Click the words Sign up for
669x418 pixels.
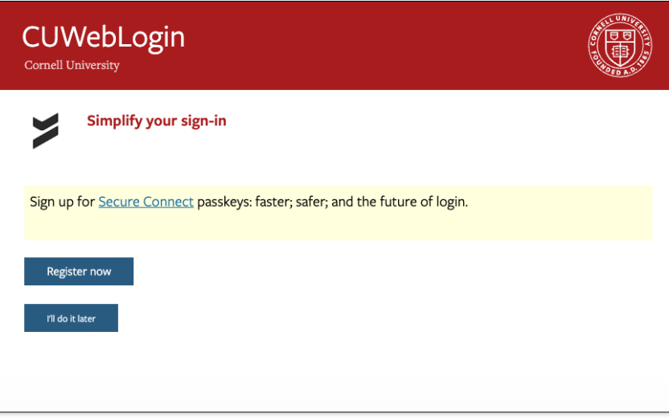tap(62, 202)
